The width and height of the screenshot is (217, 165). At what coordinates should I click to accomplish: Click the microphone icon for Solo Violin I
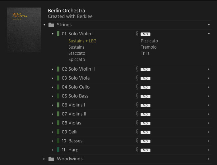tap(137, 34)
